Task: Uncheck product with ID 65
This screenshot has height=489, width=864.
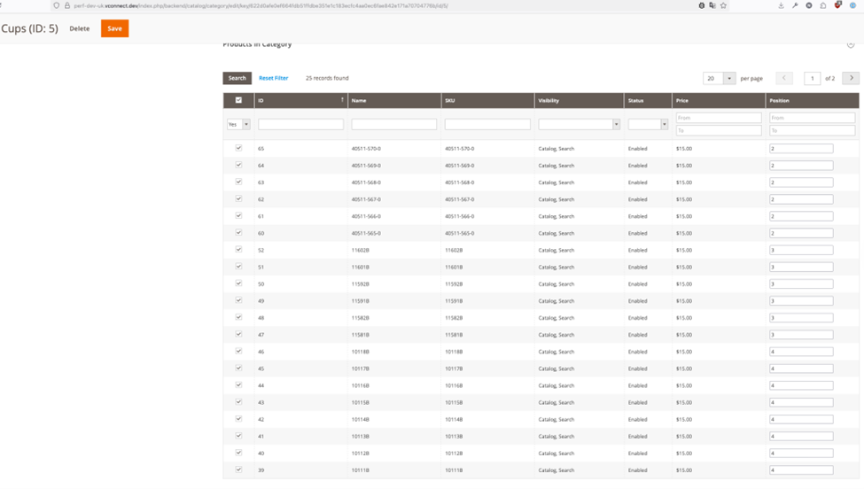Action: pyautogui.click(x=238, y=148)
